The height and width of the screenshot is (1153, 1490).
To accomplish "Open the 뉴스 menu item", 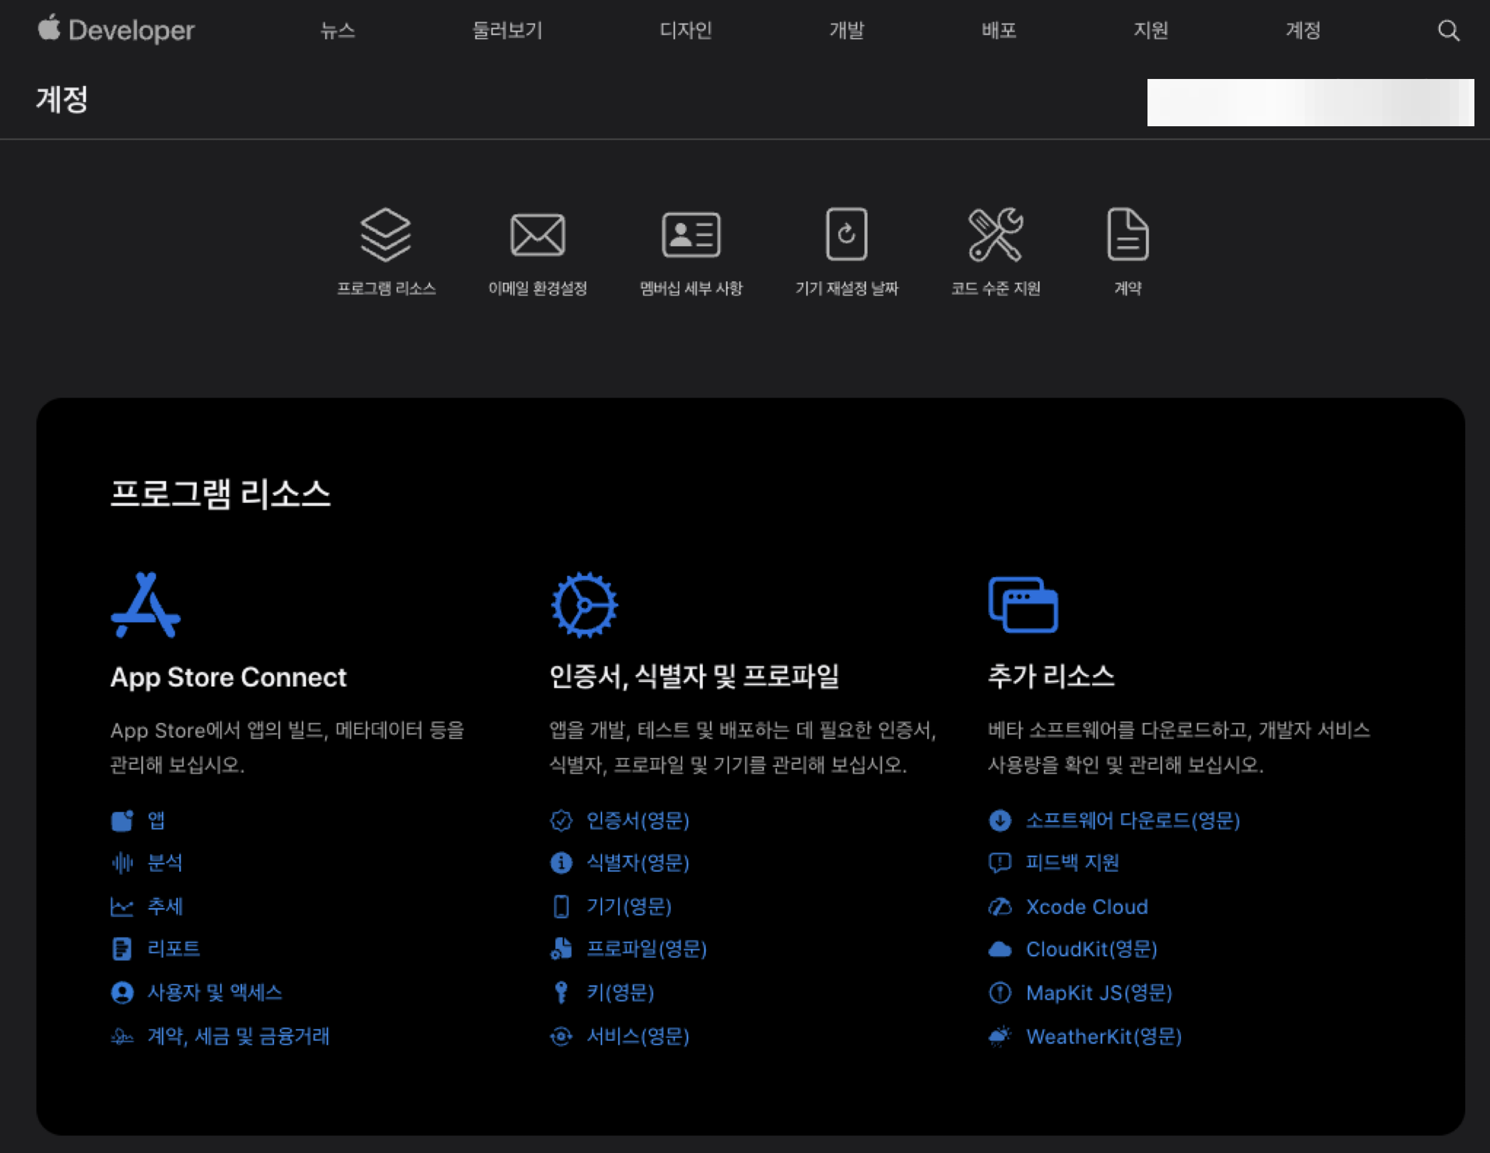I will (x=338, y=31).
